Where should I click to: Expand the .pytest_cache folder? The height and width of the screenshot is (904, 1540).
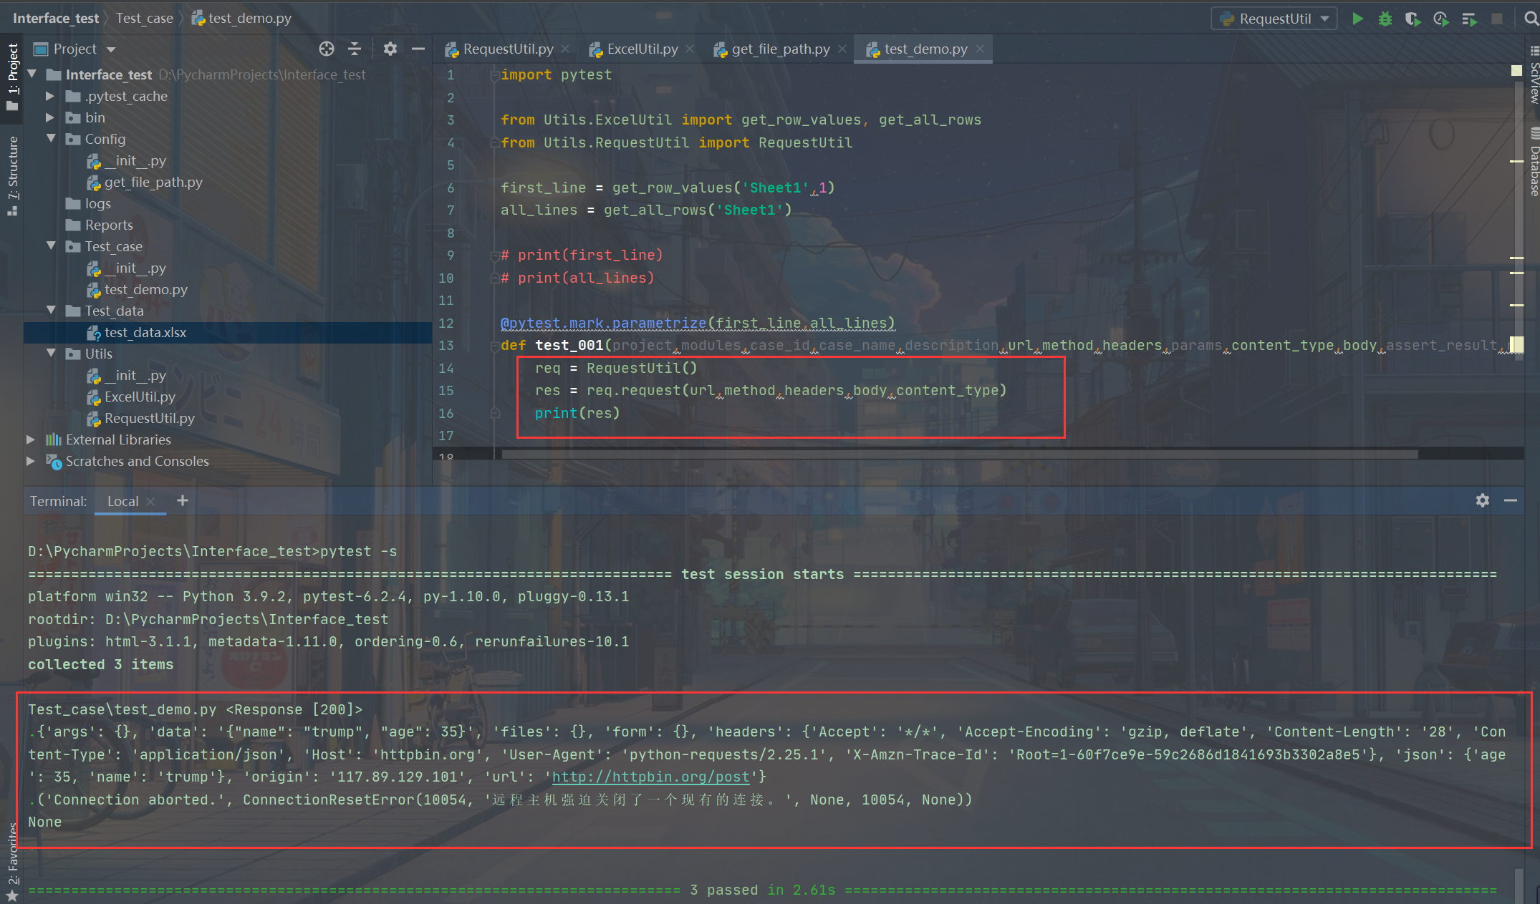coord(50,96)
